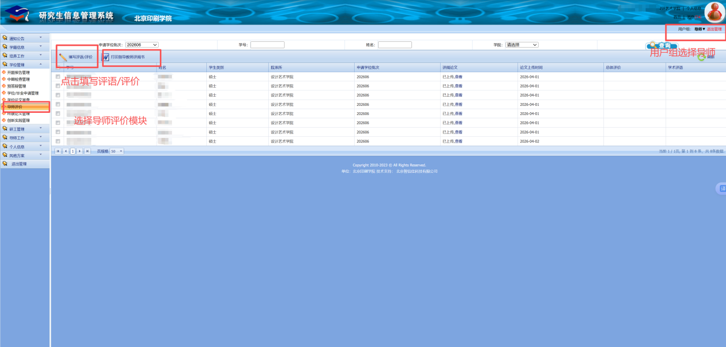Image resolution: width=726 pixels, height=347 pixels.
Task: Open the 页规格 page size dropdown
Action: click(x=117, y=151)
